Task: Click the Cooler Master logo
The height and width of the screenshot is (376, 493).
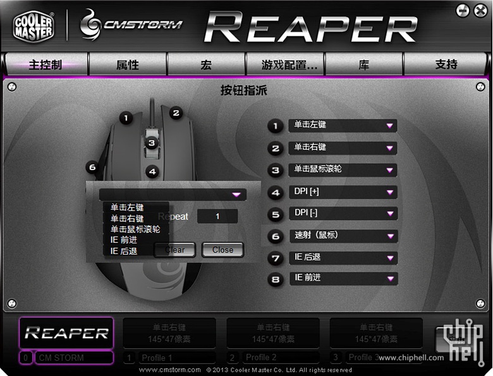Action: [x=33, y=26]
